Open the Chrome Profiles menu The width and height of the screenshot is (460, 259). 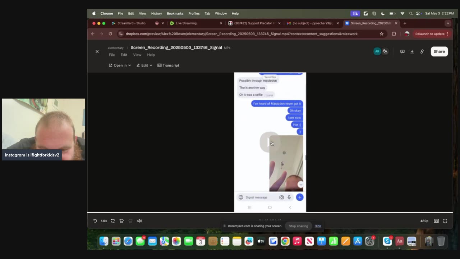pyautogui.click(x=194, y=13)
